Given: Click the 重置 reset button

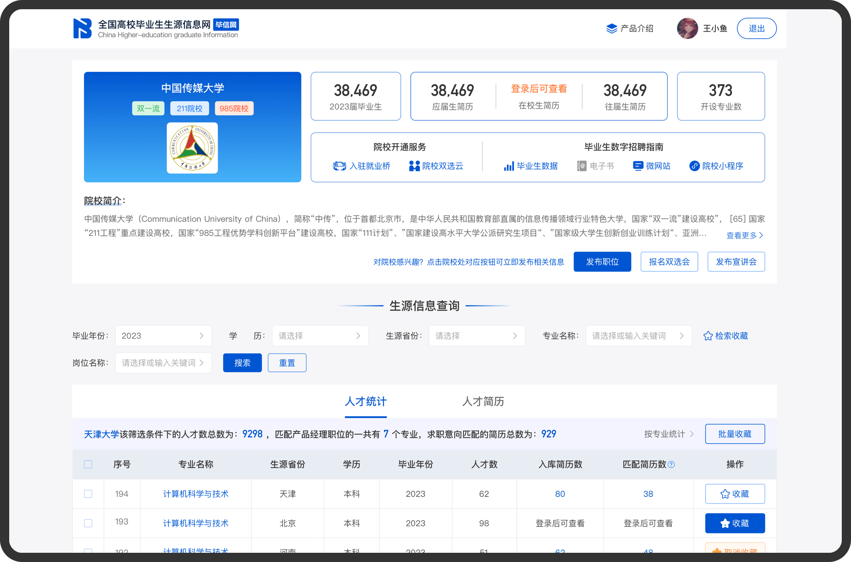Looking at the screenshot, I should point(287,363).
